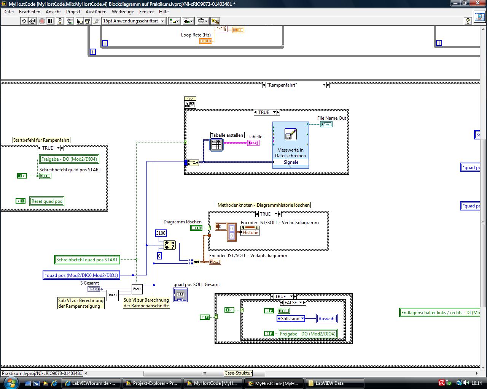Image resolution: width=487 pixels, height=389 pixels.
Task: Open the context help question mark
Action: 468,21
